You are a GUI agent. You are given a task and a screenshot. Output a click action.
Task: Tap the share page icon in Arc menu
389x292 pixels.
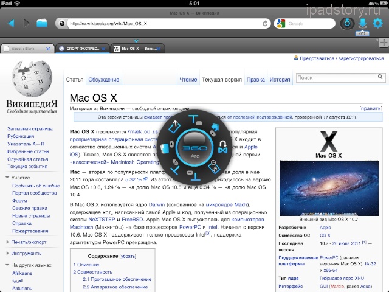pyautogui.click(x=174, y=126)
